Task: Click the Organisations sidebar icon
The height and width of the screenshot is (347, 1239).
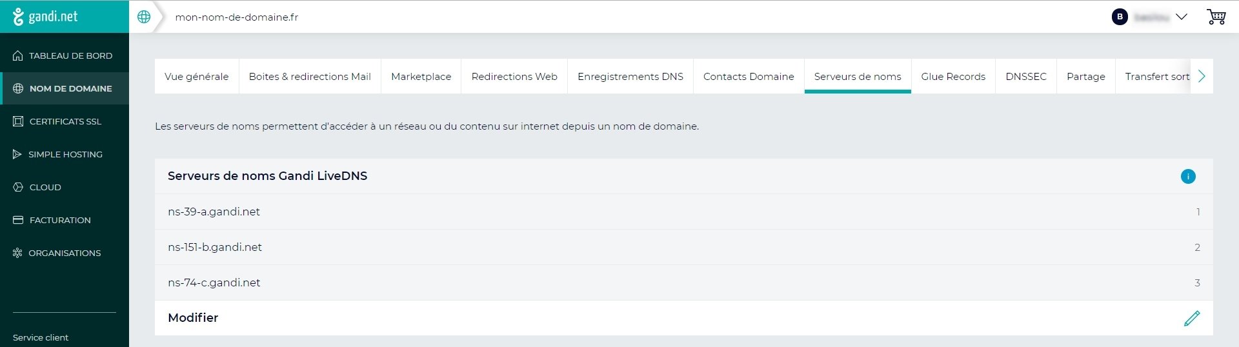Action: pos(17,253)
